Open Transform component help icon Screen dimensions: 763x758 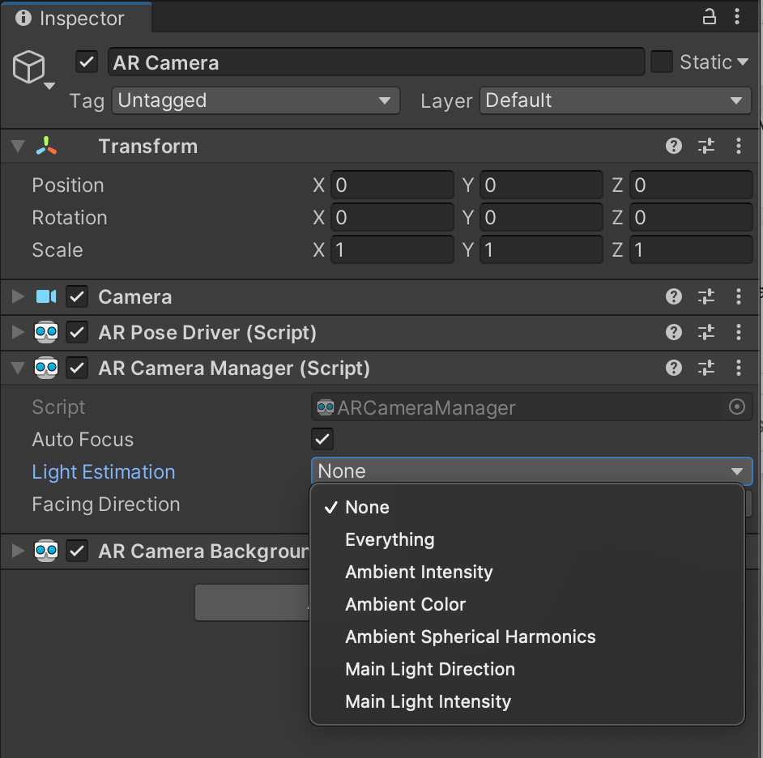673,146
